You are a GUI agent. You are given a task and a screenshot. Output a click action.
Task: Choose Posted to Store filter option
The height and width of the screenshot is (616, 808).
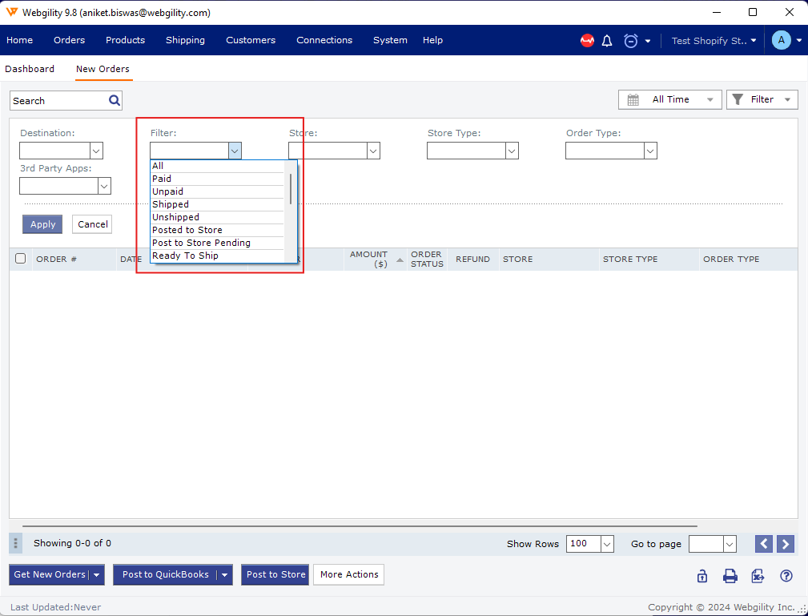[x=217, y=230]
